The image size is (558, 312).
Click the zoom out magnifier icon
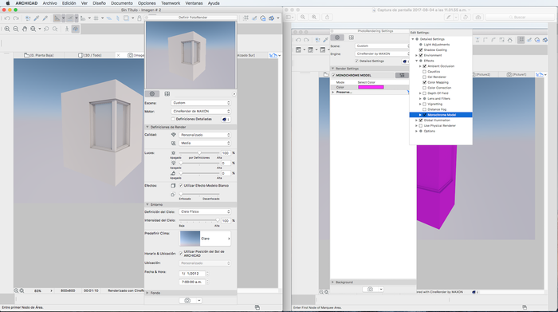(16, 29)
